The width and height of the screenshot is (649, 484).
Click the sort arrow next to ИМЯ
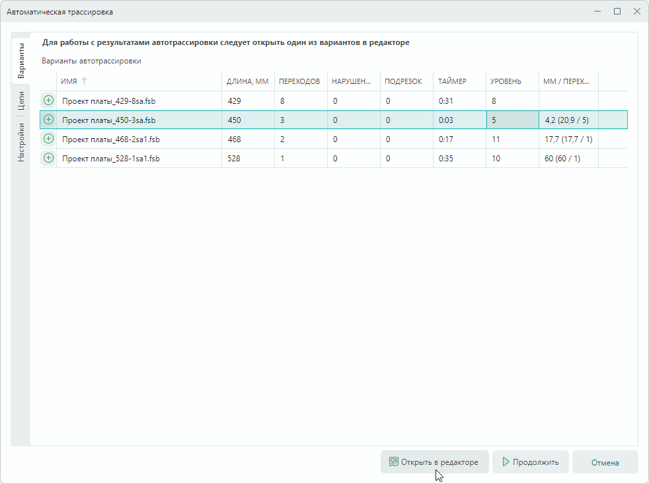tap(84, 81)
